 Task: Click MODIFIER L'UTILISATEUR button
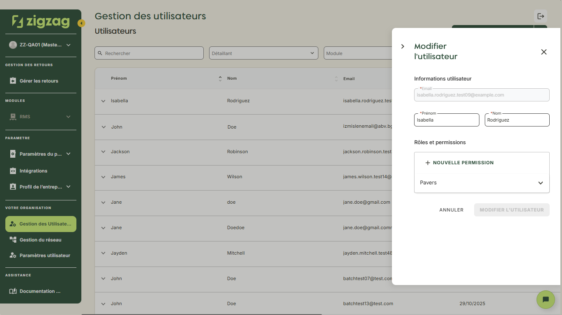[x=512, y=210]
